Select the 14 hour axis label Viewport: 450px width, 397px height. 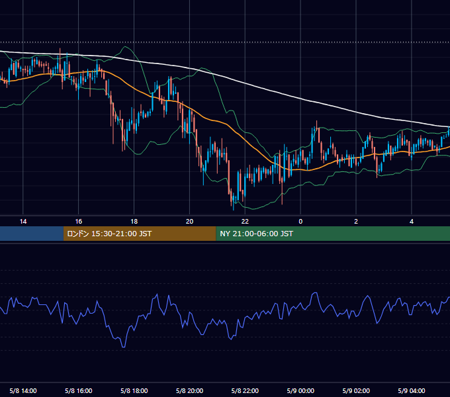point(23,222)
